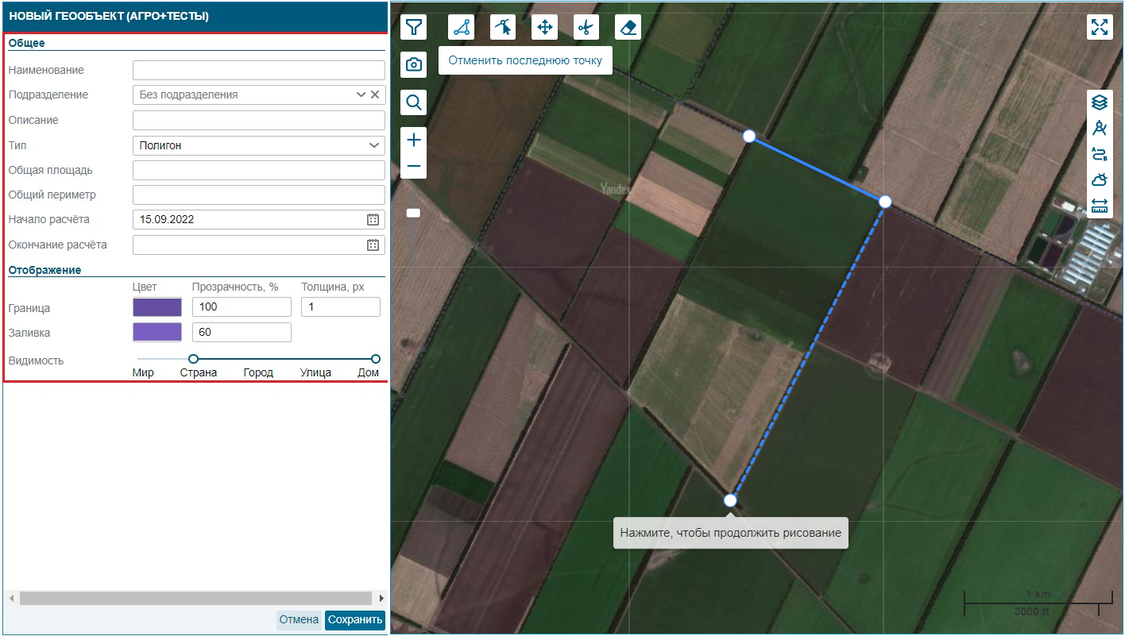Take a map snapshot with camera icon
This screenshot has height=636, width=1125.
pyautogui.click(x=414, y=64)
